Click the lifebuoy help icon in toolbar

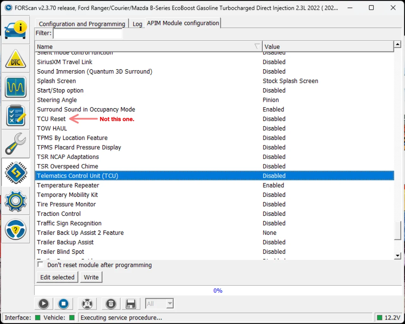pos(87,304)
